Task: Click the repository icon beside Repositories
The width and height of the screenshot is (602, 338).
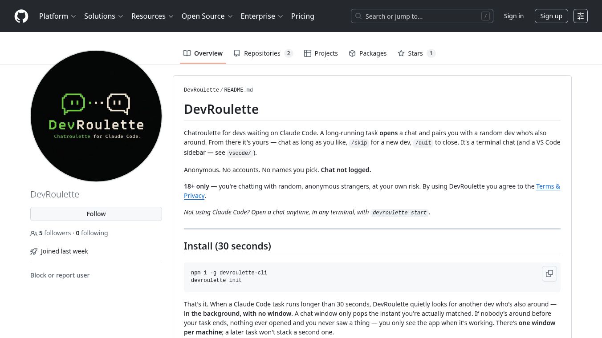Action: click(237, 53)
